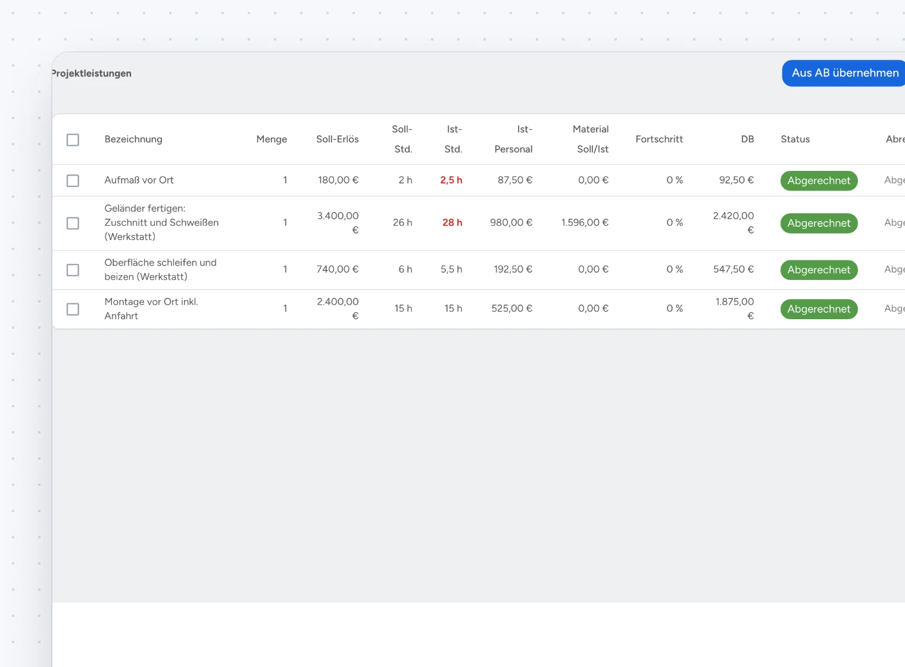Click the Fortschritt column header

point(659,139)
